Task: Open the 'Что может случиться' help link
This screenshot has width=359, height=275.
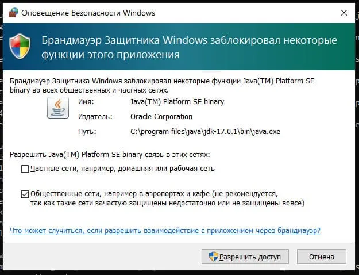Action: (165, 231)
